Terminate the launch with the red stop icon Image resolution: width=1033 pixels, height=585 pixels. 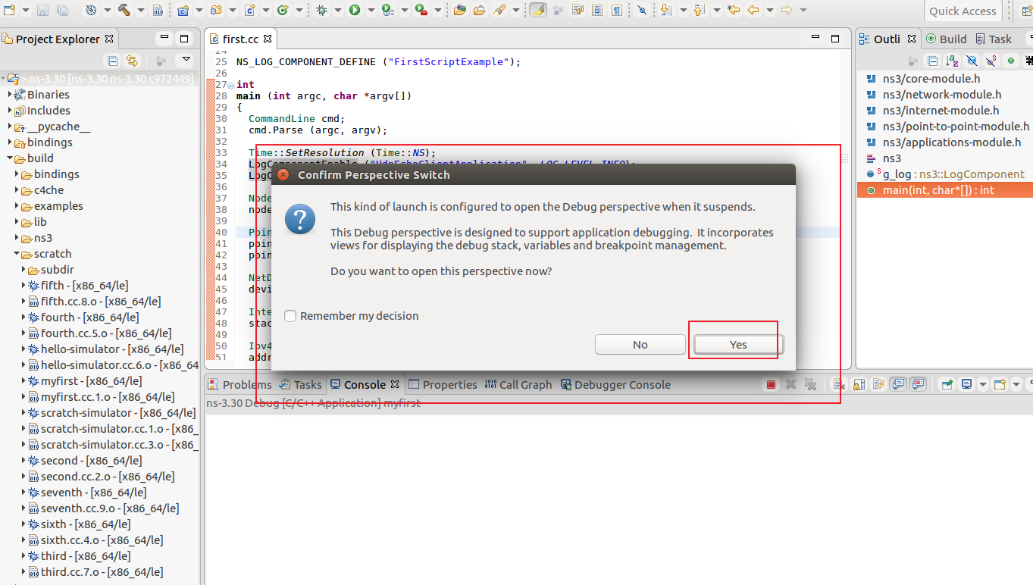click(x=771, y=384)
